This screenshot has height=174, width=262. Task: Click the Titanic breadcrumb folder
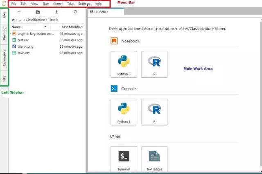(x=53, y=20)
